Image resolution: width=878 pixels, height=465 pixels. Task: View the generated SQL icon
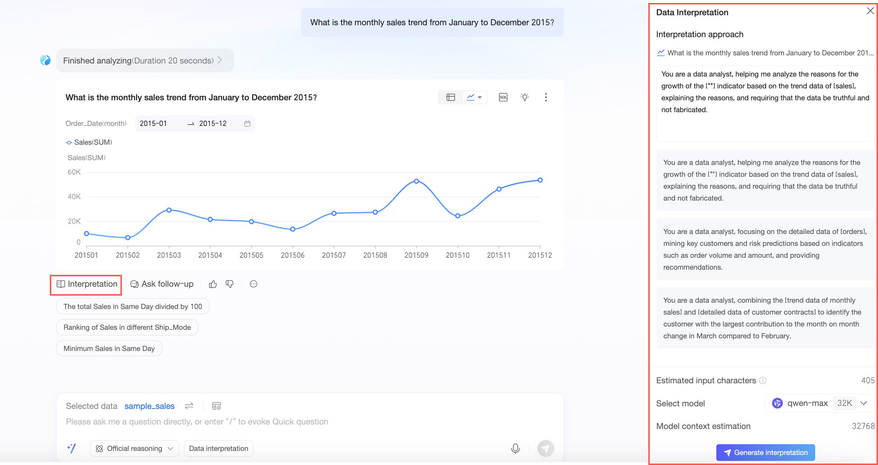coord(503,97)
